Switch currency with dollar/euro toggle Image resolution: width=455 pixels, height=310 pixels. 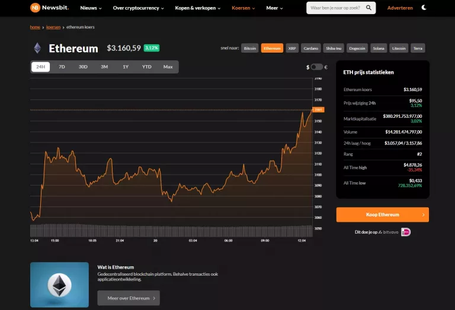click(x=317, y=67)
